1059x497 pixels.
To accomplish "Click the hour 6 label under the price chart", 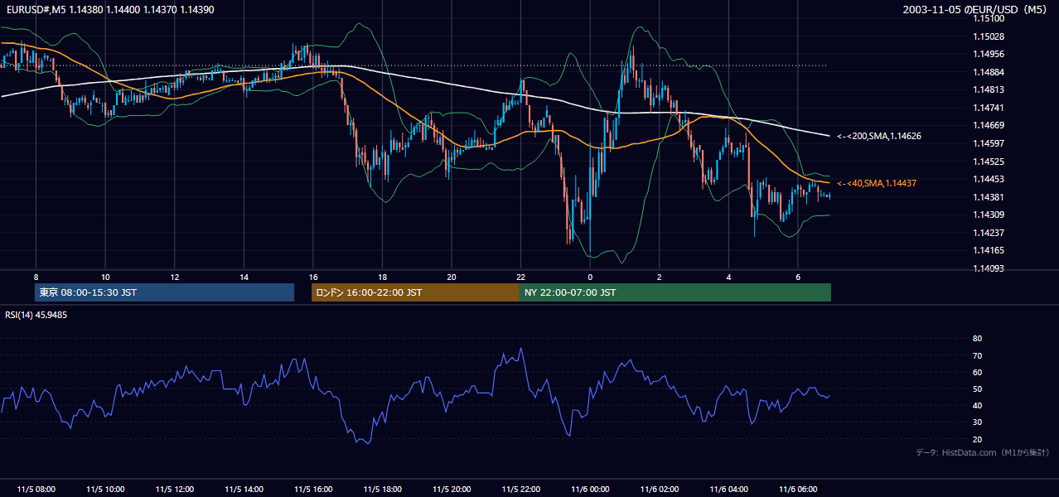I will (798, 277).
